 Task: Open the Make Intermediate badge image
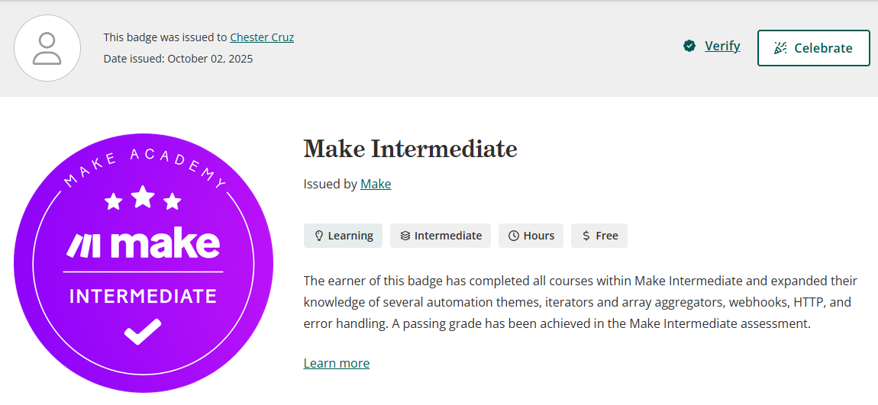click(x=144, y=263)
